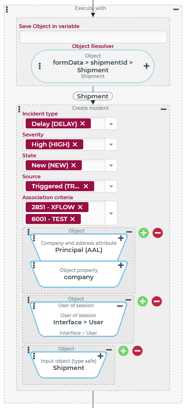This screenshot has height=408, width=186.
Task: Click green plus beside User of session object
Action: pyautogui.click(x=143, y=301)
